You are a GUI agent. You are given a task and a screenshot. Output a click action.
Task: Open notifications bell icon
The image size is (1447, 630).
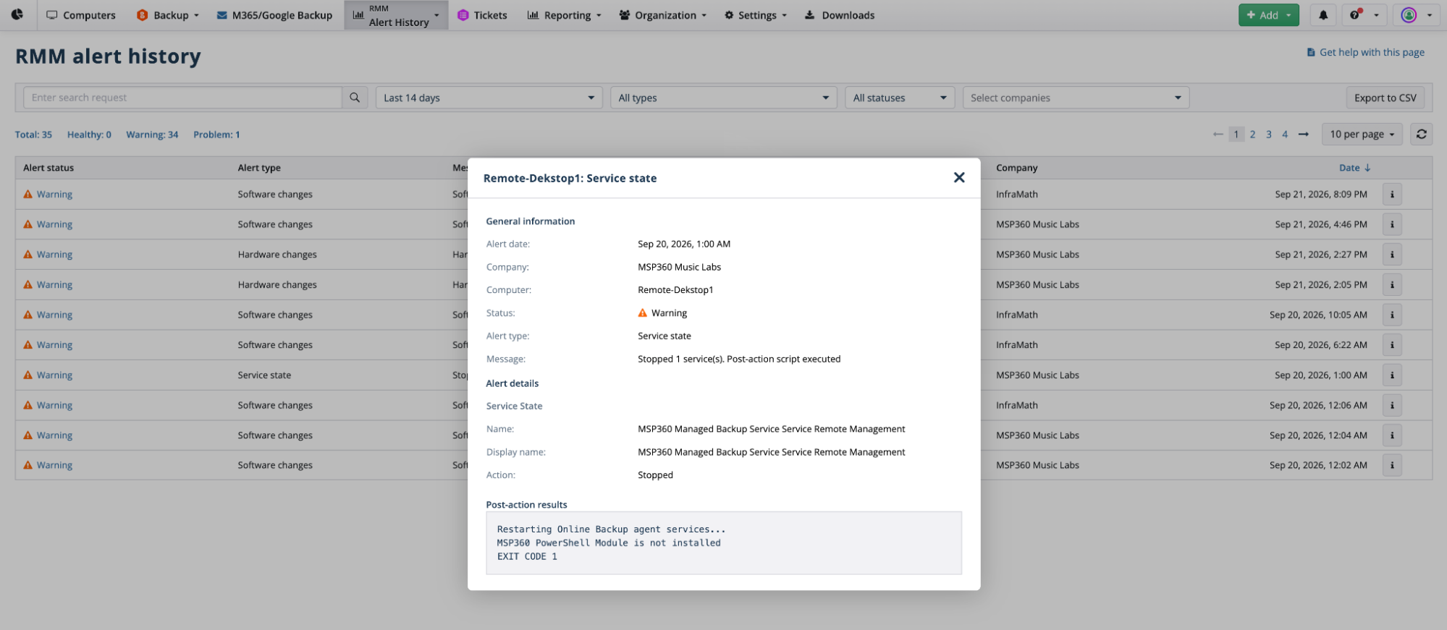click(x=1323, y=14)
